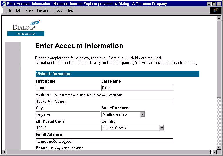Click the vertical scrollbar up arrow
The image size is (223, 156).
[x=219, y=18]
